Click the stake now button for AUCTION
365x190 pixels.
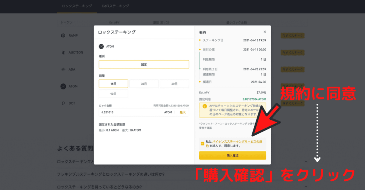293,53
